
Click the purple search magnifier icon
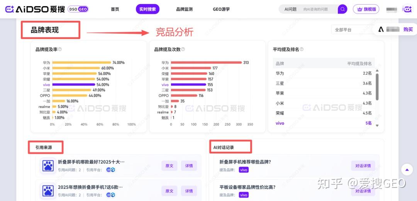pyautogui.click(x=342, y=9)
